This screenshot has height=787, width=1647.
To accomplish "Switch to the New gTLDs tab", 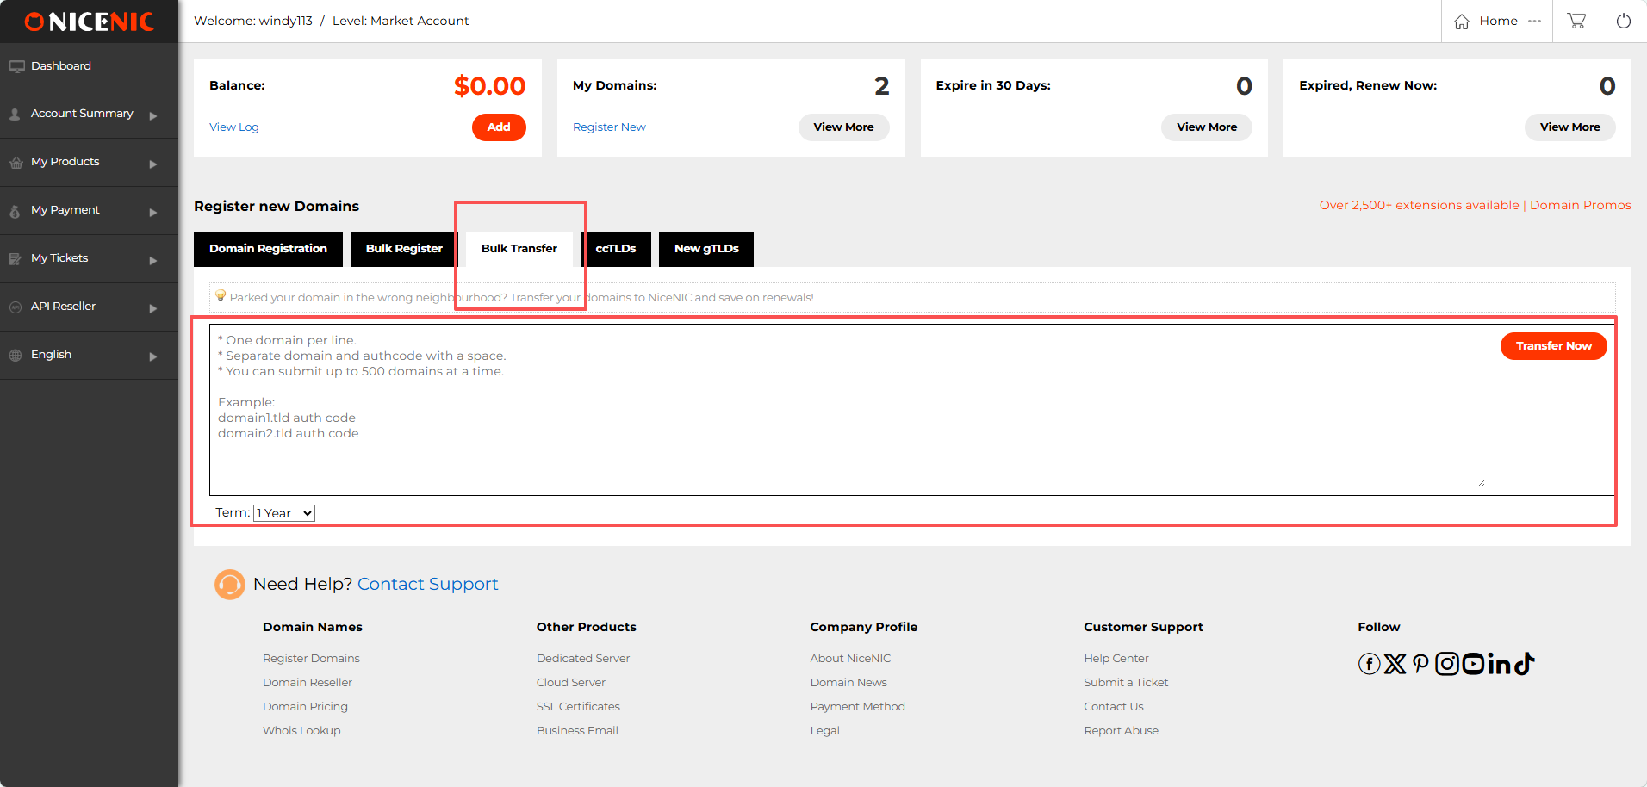I will (x=706, y=249).
